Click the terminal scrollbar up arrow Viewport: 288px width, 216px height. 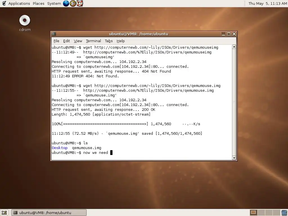234,47
